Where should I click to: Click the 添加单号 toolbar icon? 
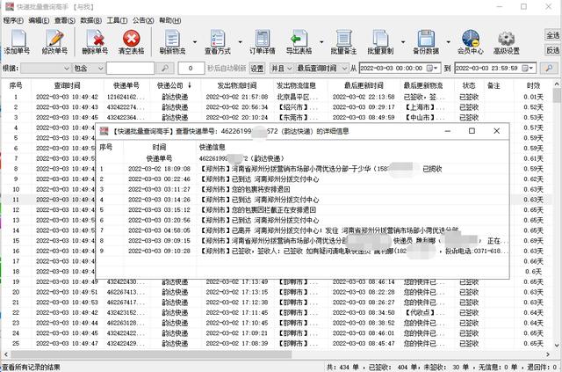pyautogui.click(x=18, y=39)
